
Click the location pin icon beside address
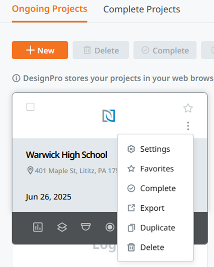pyautogui.click(x=30, y=170)
